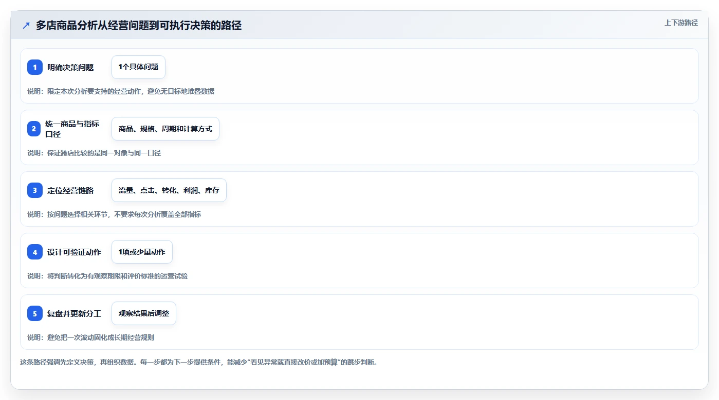Click the arrow icon beside the path title
Screen dimensions: 719x400
(26, 25)
